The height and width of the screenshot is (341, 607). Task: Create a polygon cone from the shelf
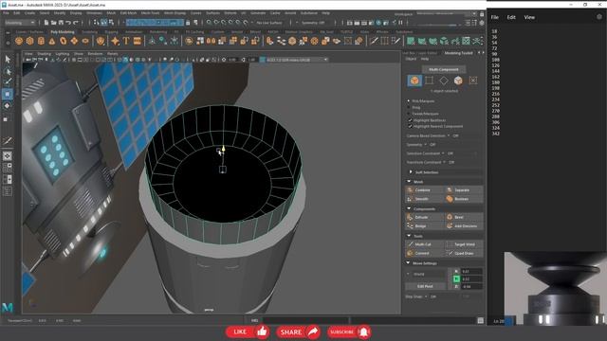point(52,41)
